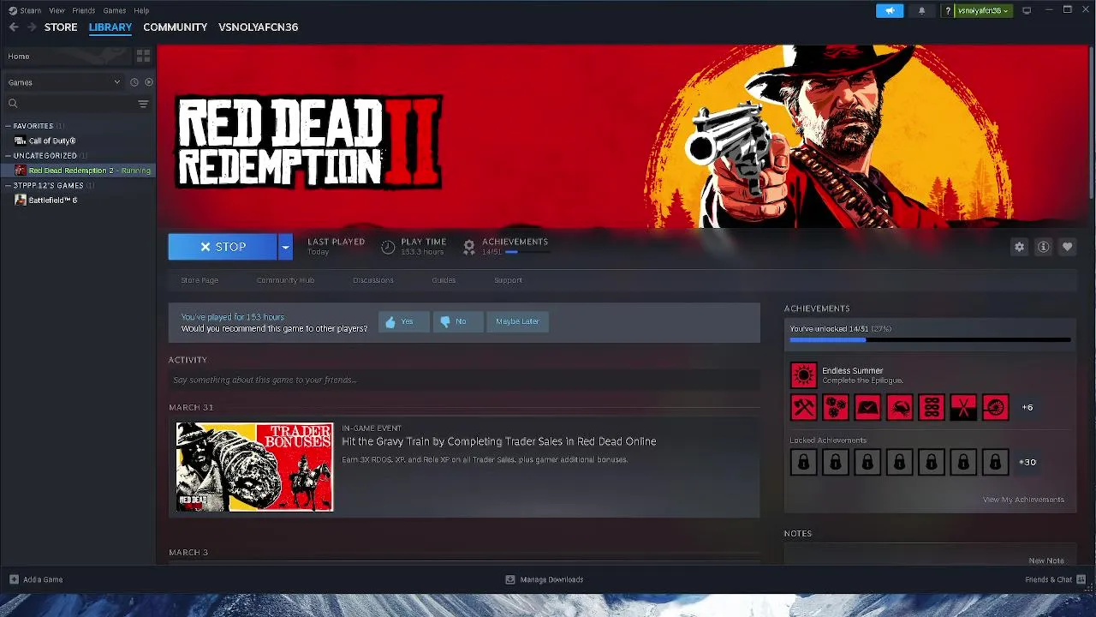Open the Discussions link
This screenshot has height=617, width=1096.
pos(373,280)
